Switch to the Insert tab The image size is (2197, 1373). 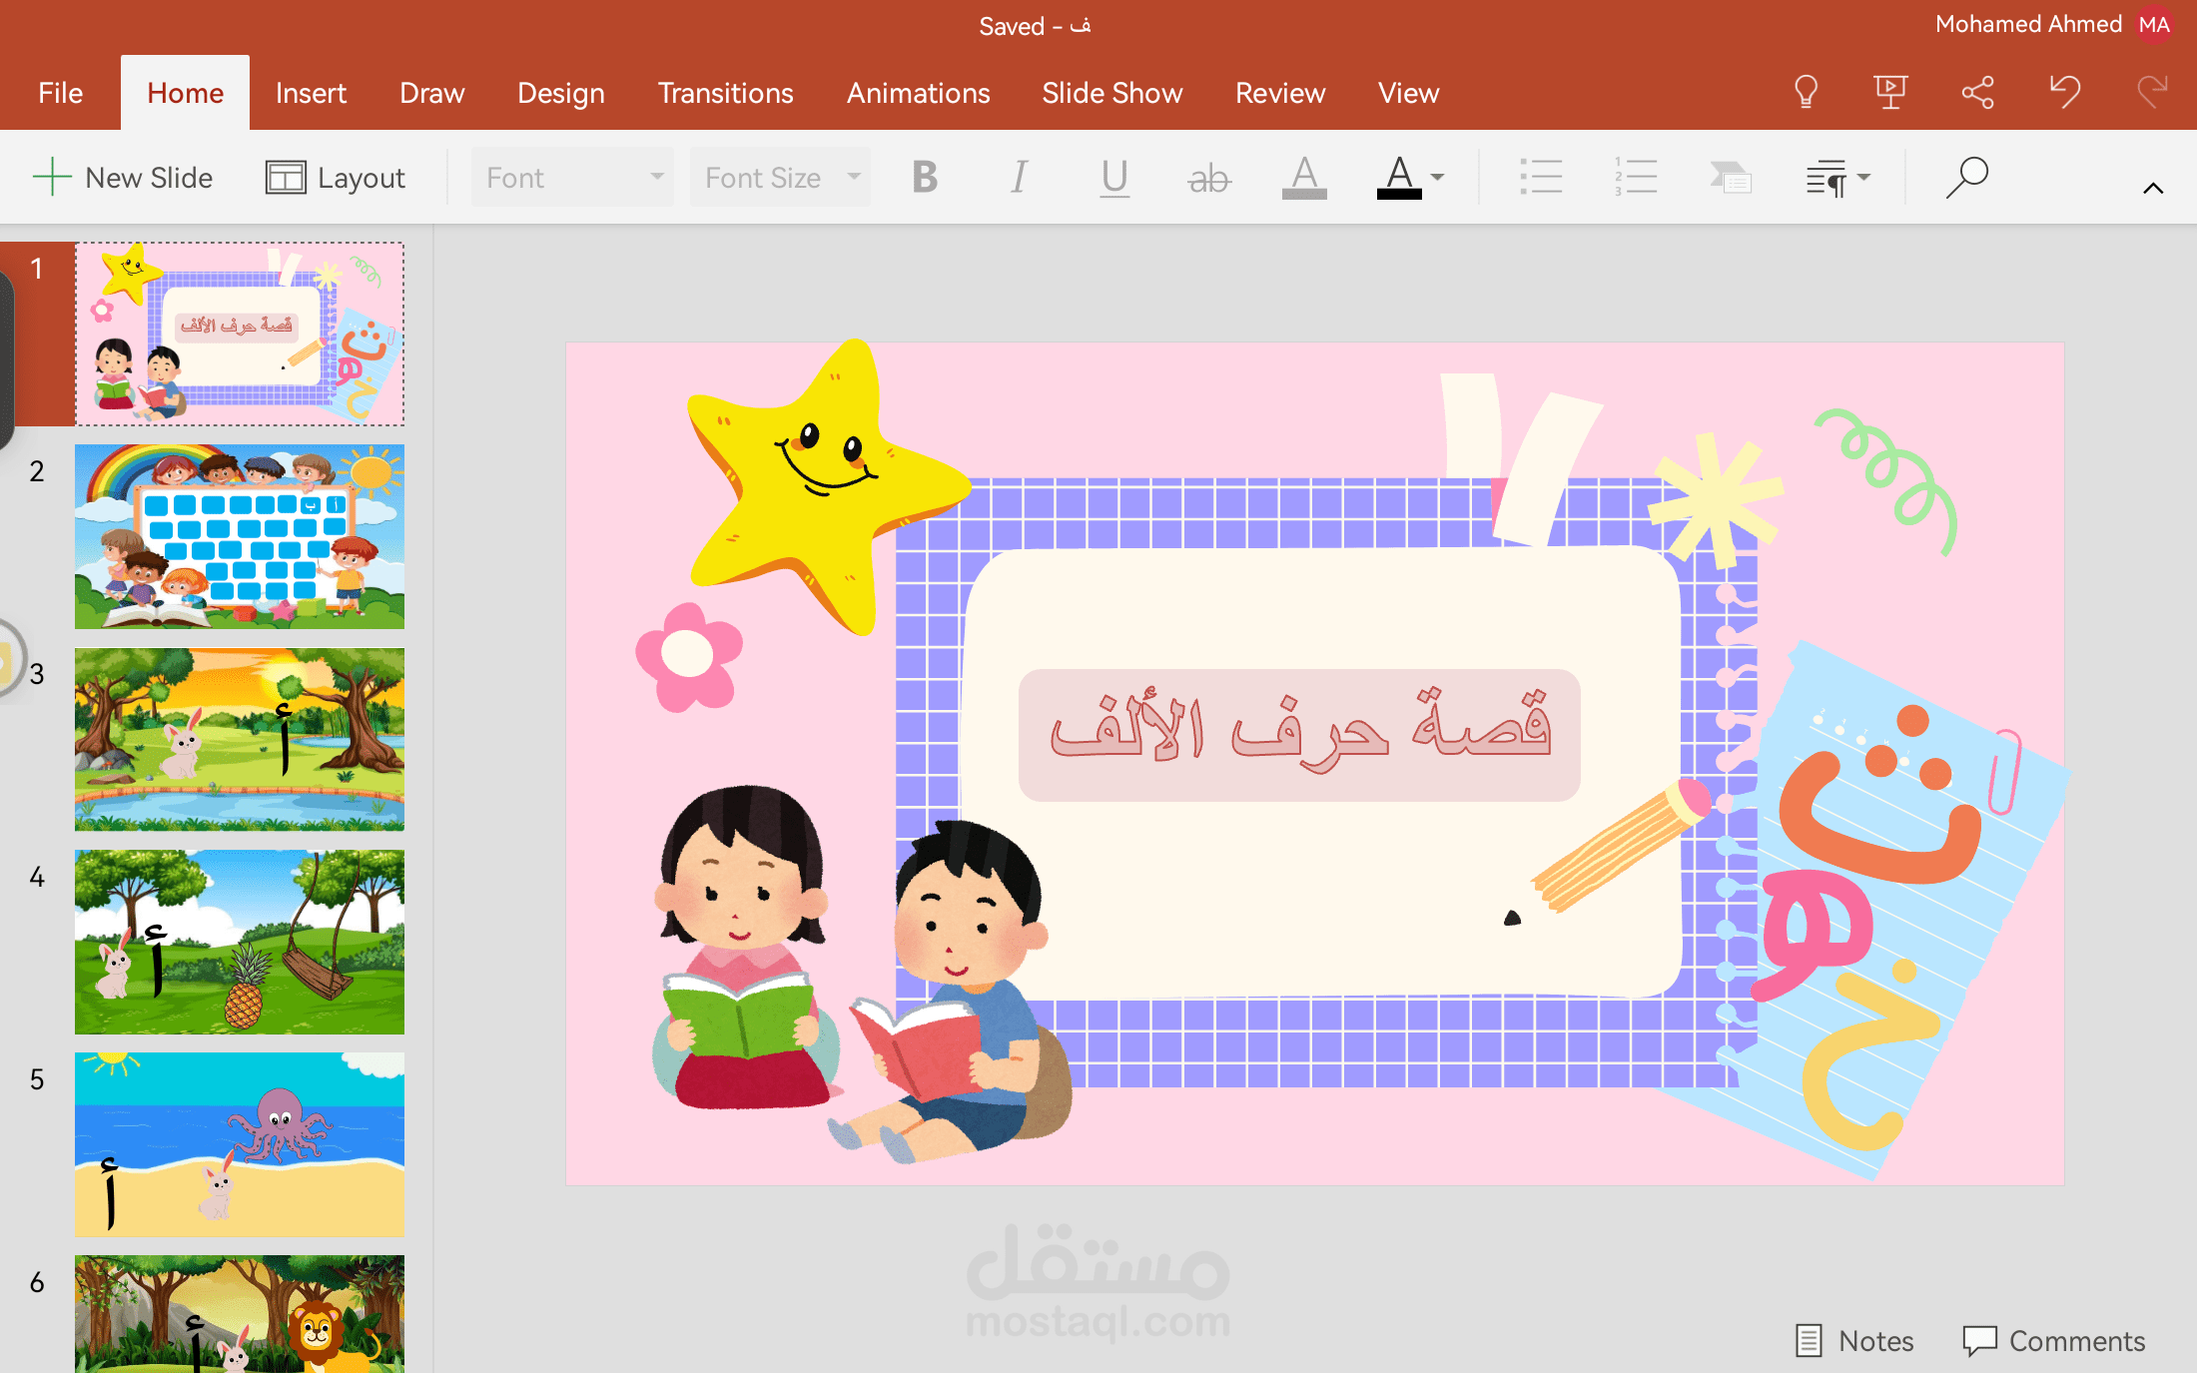click(311, 93)
